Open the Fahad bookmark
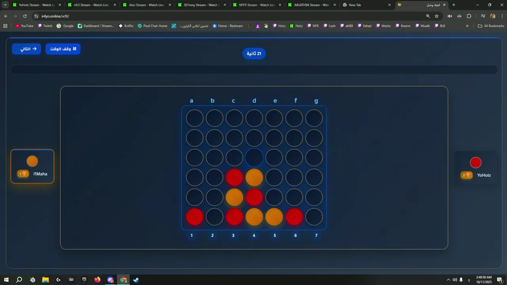The image size is (507, 285). tap(364, 26)
